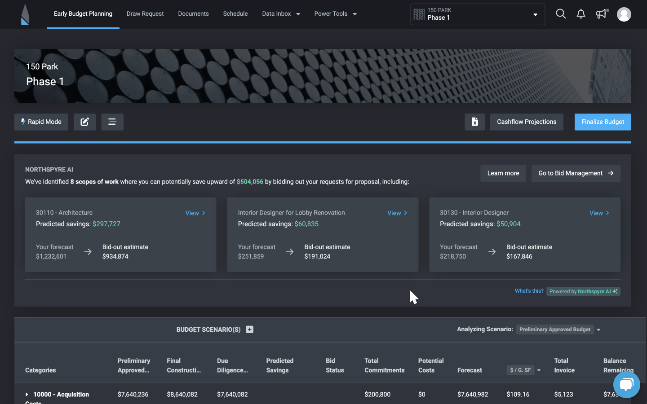The height and width of the screenshot is (404, 647).
Task: Open the Data Inbox menu
Action: (281, 14)
